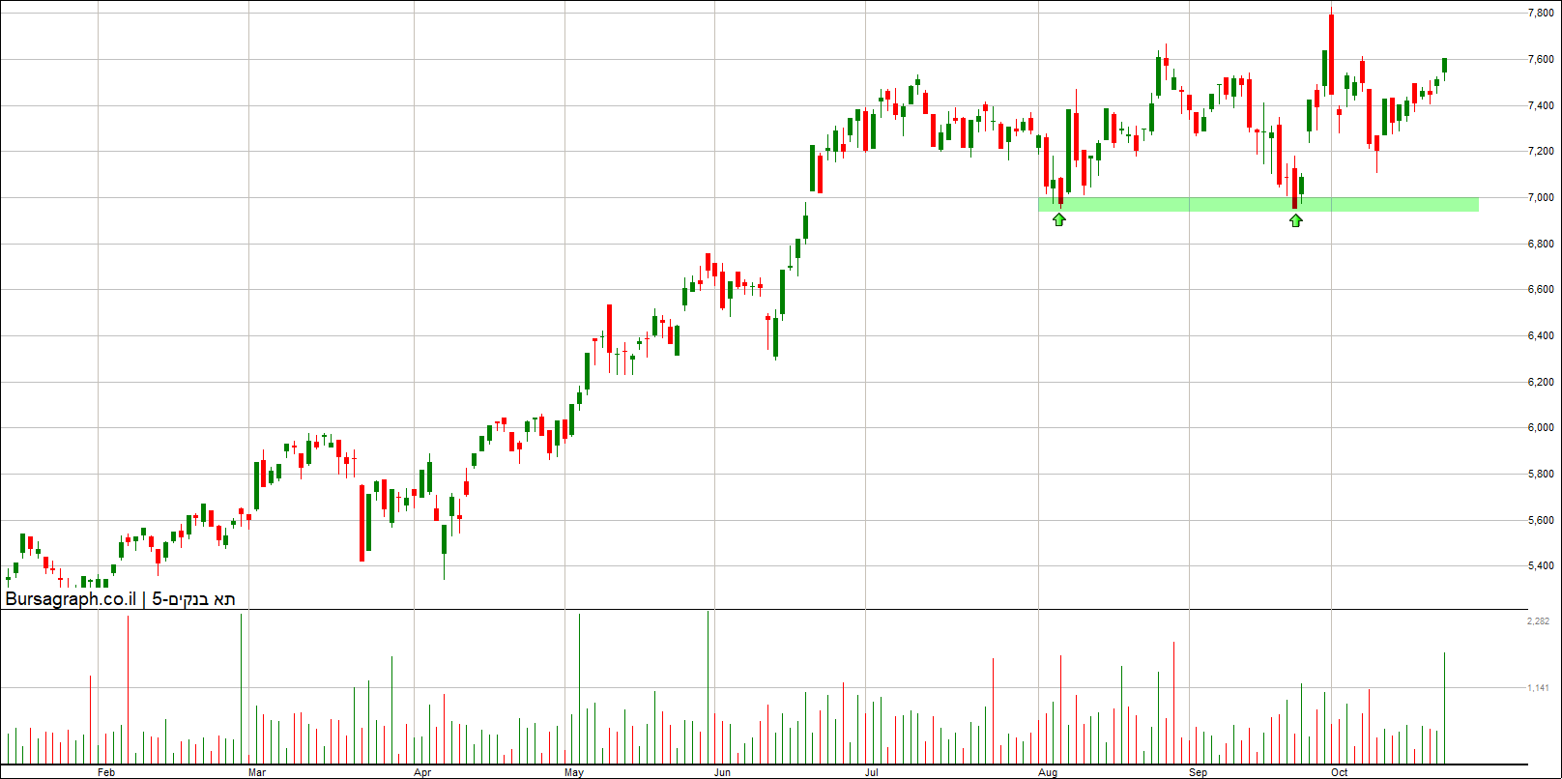Click the 6,200 price axis label

[1540, 382]
